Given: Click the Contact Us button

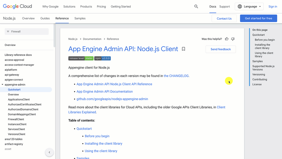Looking at the screenshot, I should tap(224, 19).
